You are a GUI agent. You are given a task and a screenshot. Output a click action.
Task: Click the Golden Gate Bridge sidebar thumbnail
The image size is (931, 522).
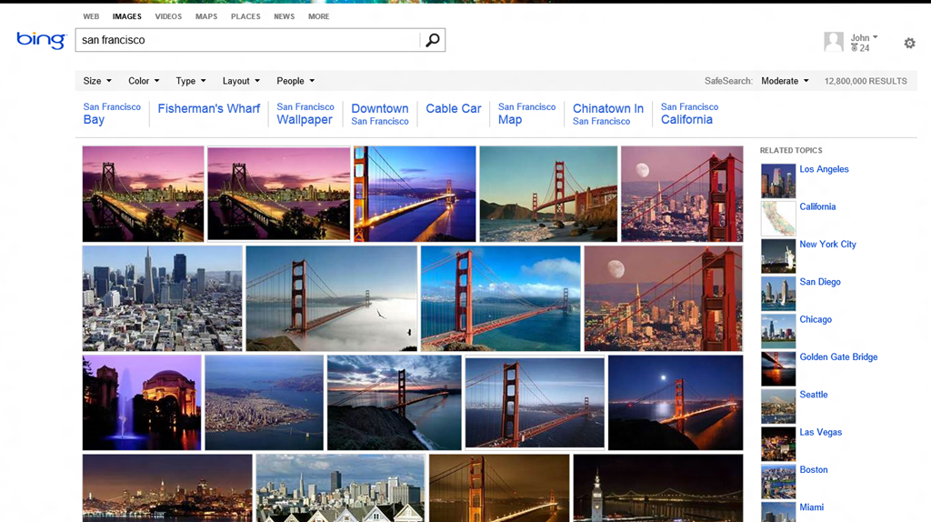pos(778,369)
